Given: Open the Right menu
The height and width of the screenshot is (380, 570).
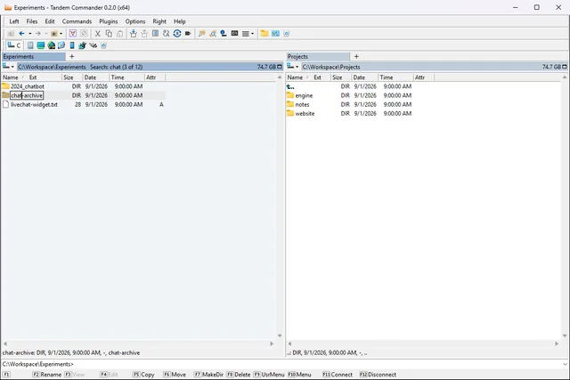Looking at the screenshot, I should [x=159, y=21].
